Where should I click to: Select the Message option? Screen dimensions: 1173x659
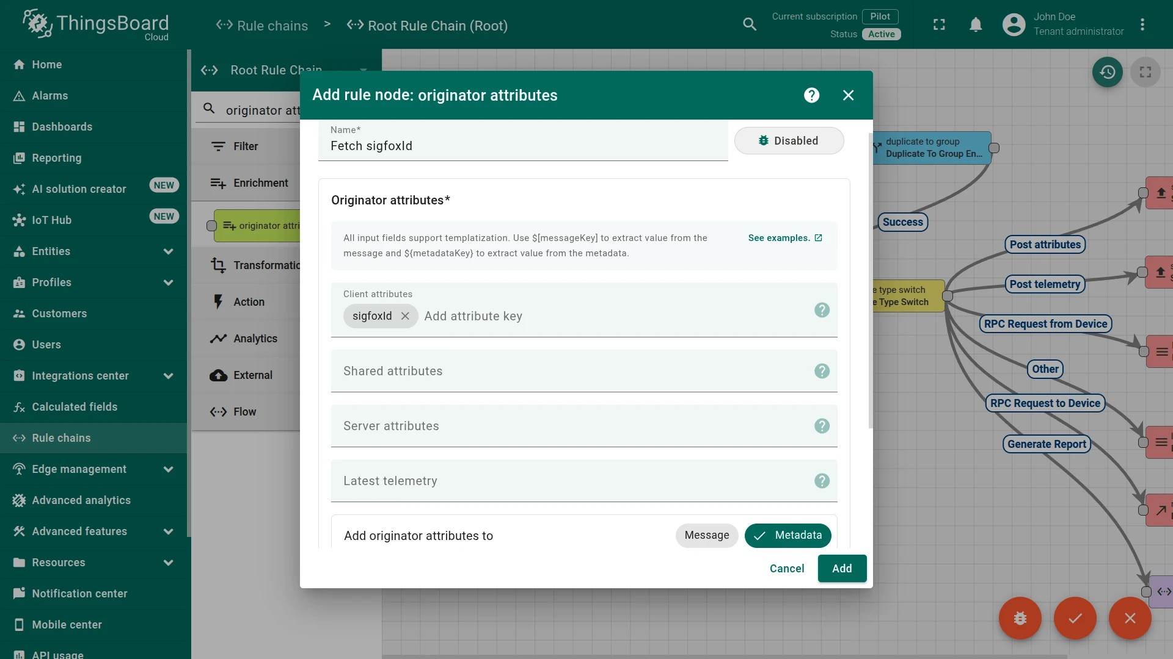tap(706, 536)
